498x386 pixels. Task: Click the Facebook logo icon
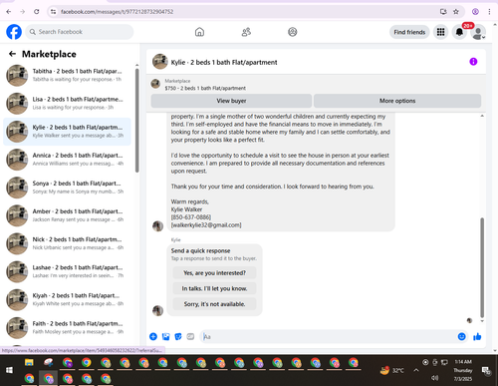tap(14, 32)
